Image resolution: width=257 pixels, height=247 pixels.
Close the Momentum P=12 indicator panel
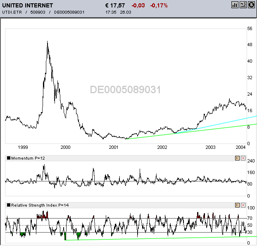[243, 158]
